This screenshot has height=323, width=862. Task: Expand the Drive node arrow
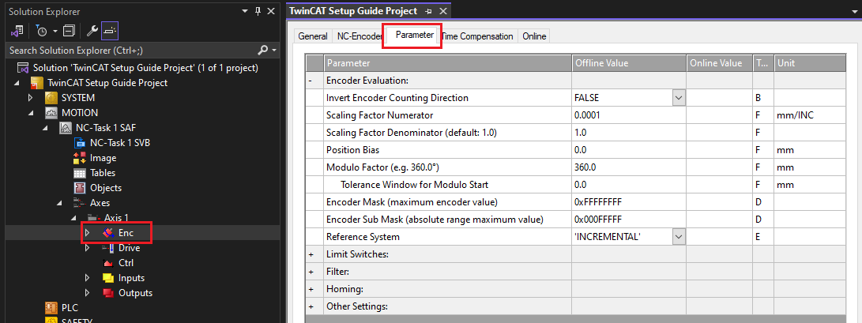(x=87, y=248)
